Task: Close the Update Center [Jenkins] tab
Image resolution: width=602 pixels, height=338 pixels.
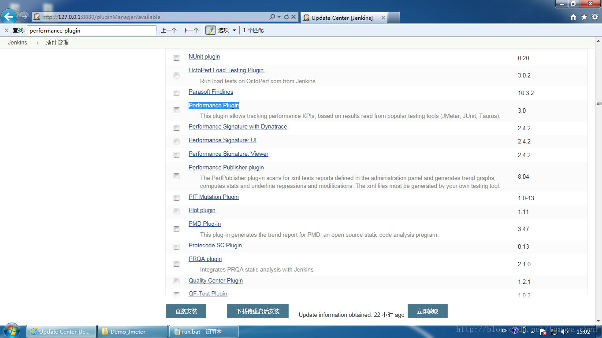Action: click(383, 18)
